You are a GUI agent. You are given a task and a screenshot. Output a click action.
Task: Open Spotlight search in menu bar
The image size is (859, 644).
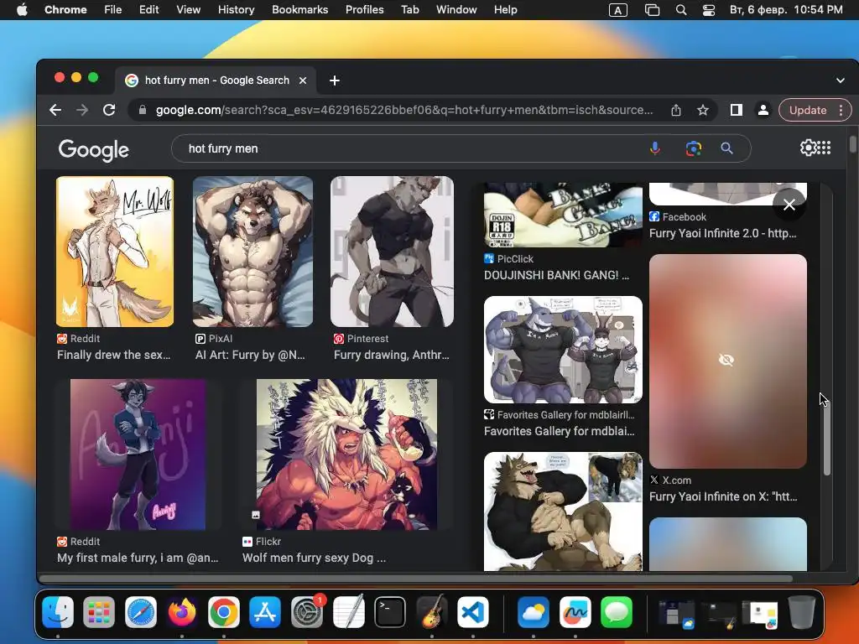pyautogui.click(x=681, y=10)
